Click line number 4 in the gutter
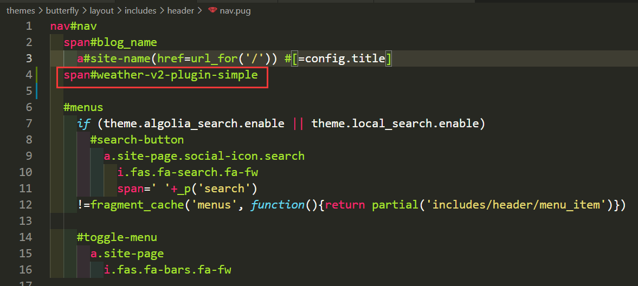The height and width of the screenshot is (286, 638). (29, 75)
